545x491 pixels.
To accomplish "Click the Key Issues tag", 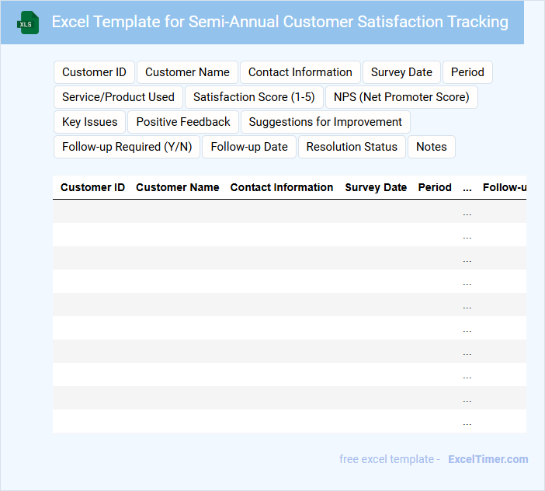I will tap(89, 122).
